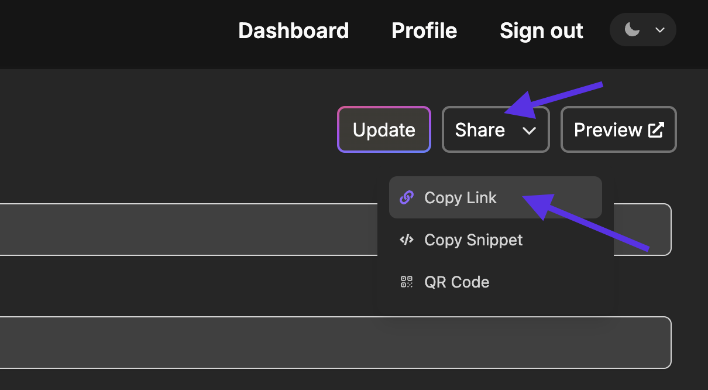Focus the lower text input field
Image resolution: width=708 pixels, height=390 pixels.
335,343
